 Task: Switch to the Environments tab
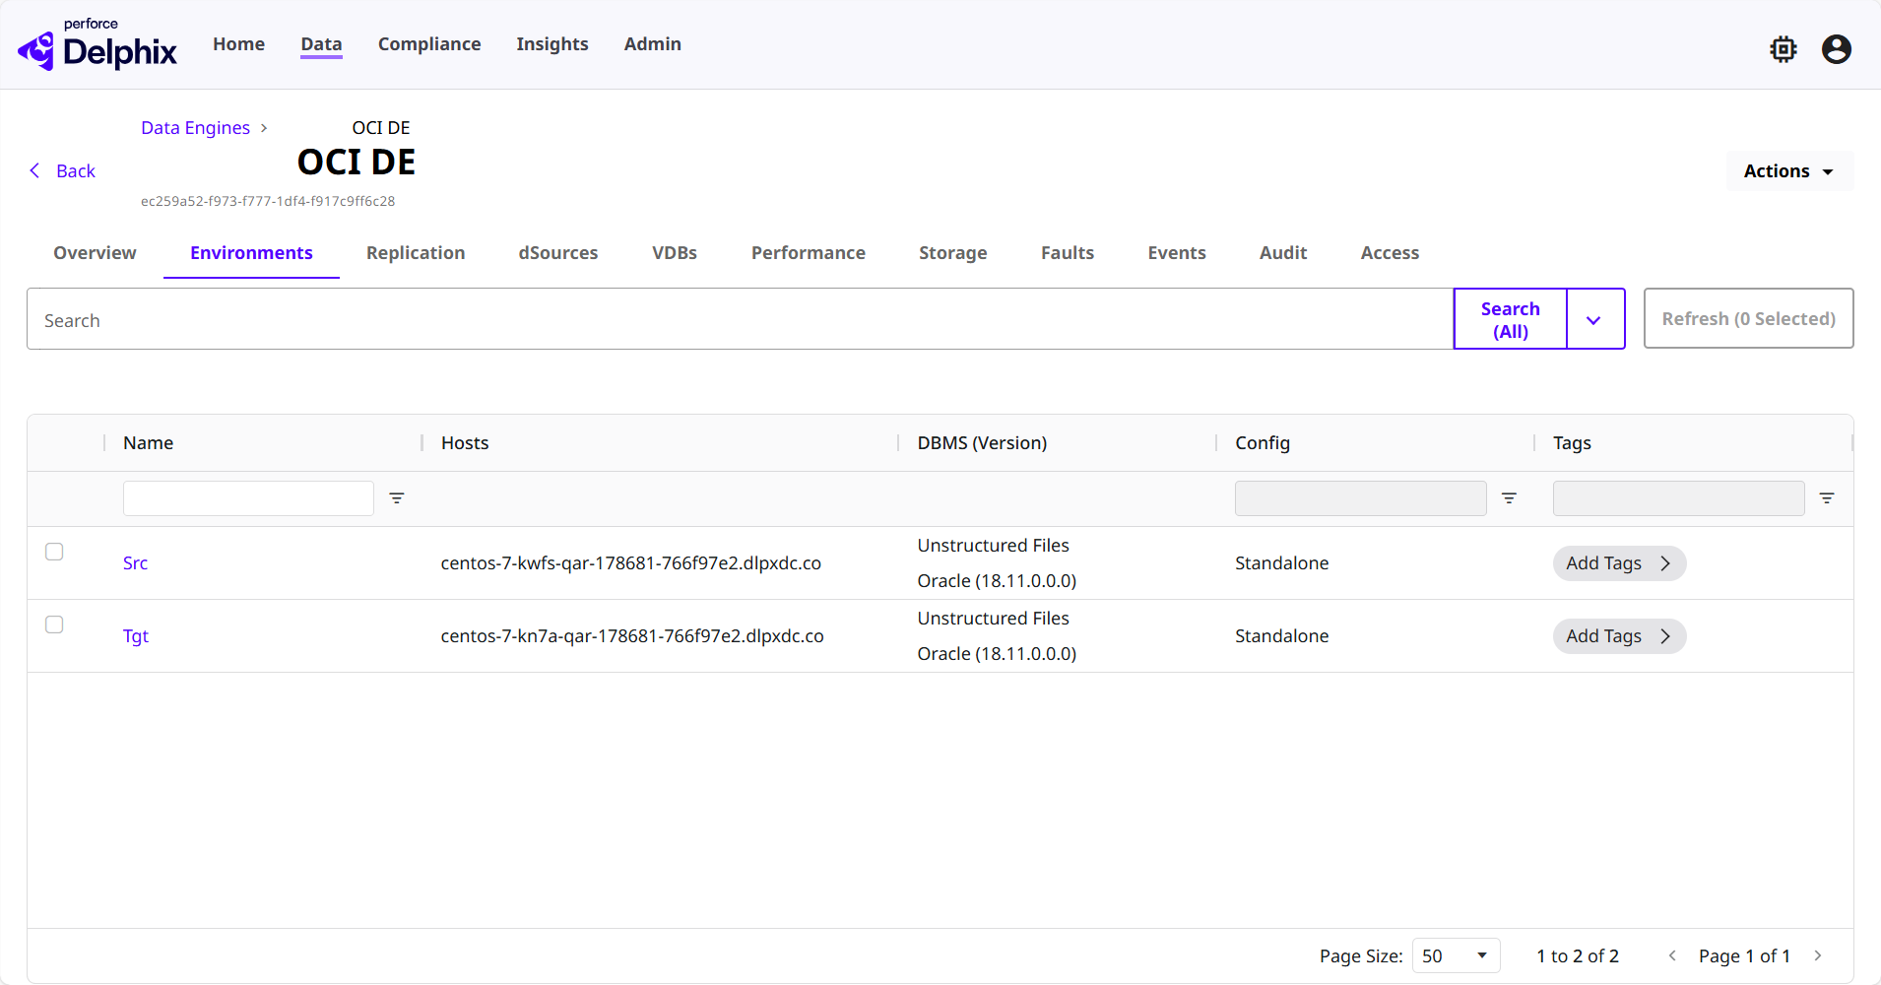[x=251, y=253]
